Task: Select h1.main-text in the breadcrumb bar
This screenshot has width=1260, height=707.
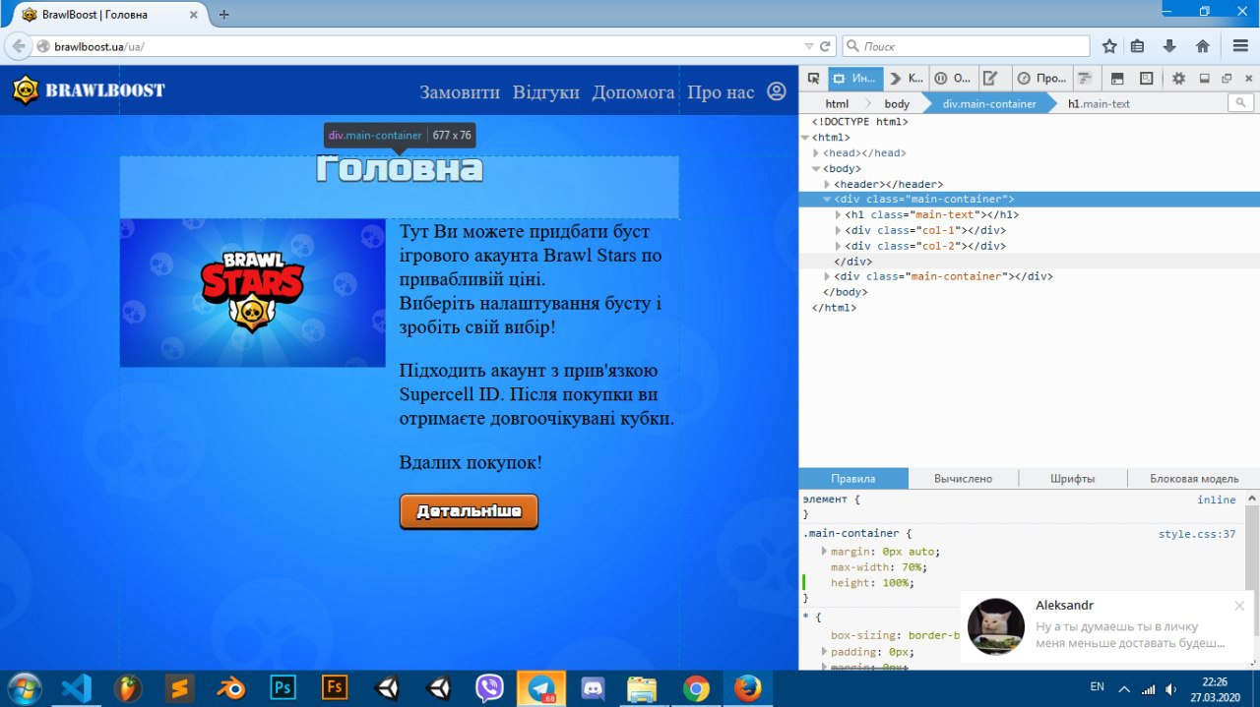Action: pyautogui.click(x=1099, y=103)
